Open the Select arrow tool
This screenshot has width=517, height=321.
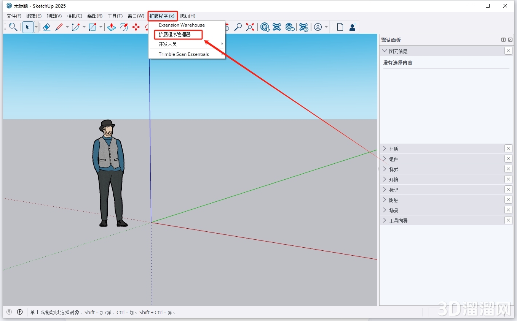point(28,27)
